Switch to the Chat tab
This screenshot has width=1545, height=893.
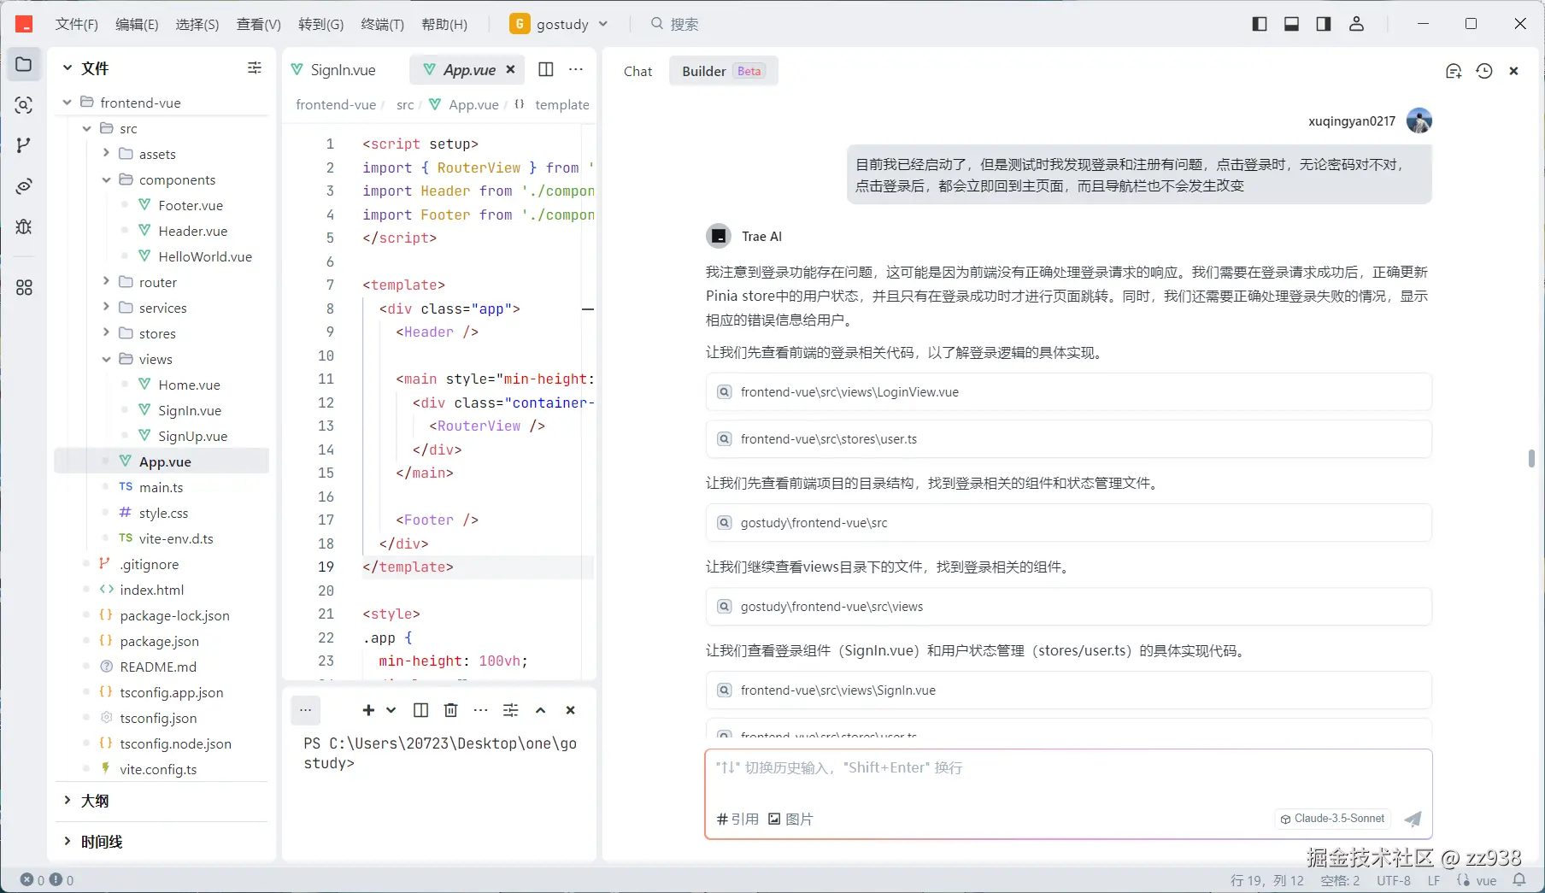pos(637,71)
